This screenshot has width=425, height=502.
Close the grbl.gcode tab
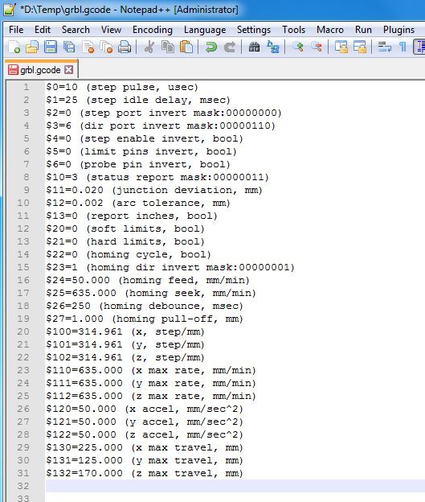point(69,69)
